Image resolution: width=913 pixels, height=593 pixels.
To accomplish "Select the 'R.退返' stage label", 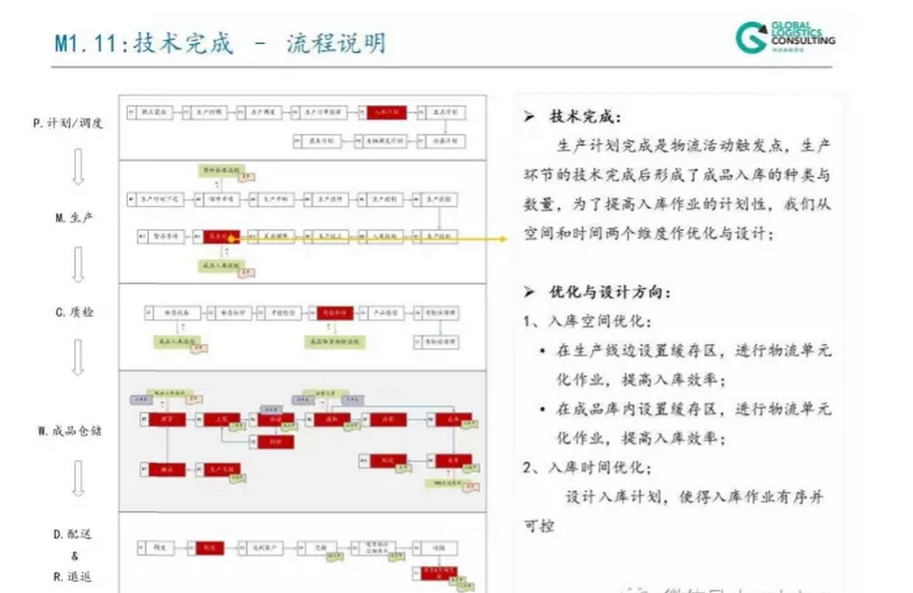I will 73,577.
